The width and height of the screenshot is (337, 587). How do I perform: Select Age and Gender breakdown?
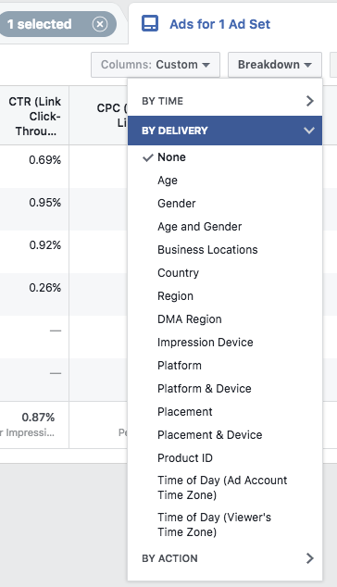200,227
